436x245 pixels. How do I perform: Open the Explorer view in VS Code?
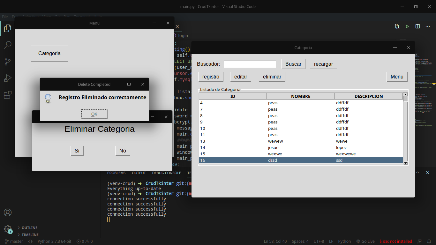(8, 28)
